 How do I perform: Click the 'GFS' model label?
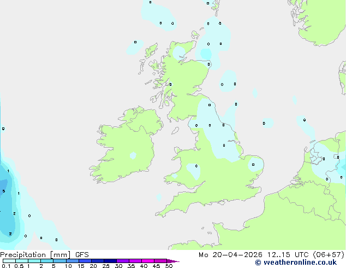tap(82, 255)
